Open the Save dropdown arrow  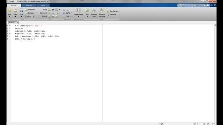21,17
